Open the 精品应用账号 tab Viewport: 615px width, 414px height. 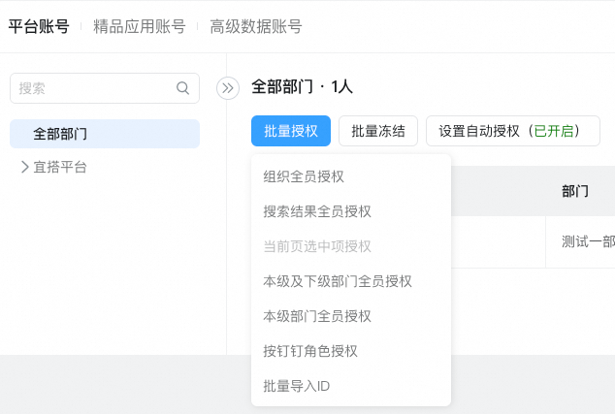point(139,26)
